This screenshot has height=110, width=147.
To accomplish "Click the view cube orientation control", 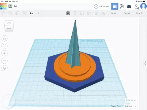I will [x=9, y=26].
